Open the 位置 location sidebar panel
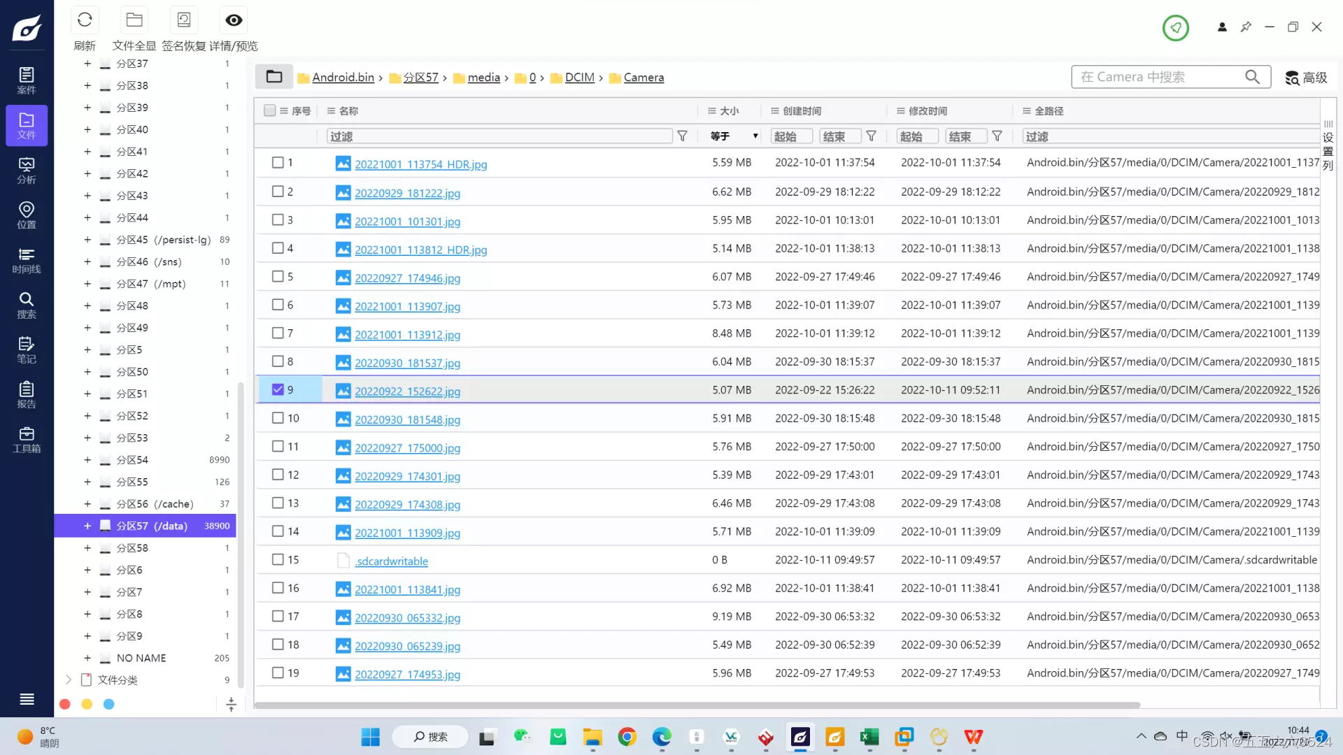This screenshot has height=755, width=1343. pos(27,215)
